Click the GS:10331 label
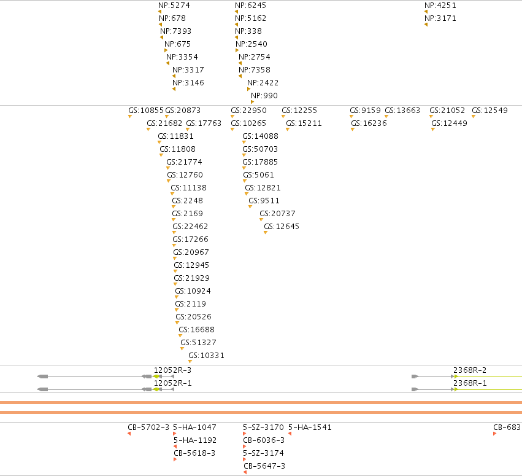The width and height of the screenshot is (522, 476). [206, 356]
